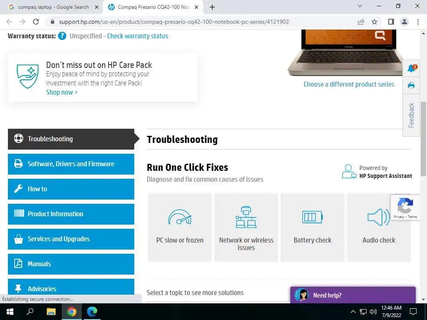Viewport: 427px width, 320px height.
Task: Open the Windows notification center
Action: (x=413, y=312)
